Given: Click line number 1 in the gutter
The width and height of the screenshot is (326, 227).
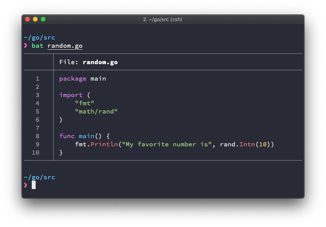Looking at the screenshot, I should 38,79.
